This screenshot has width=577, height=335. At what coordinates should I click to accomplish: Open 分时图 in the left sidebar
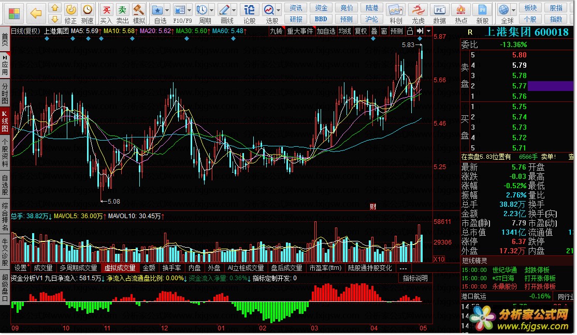coord(5,93)
